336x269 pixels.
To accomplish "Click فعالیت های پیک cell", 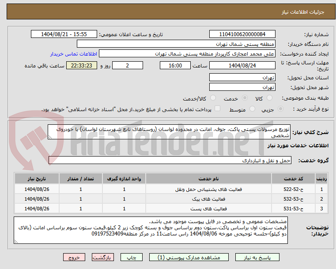I will tap(208, 199).
